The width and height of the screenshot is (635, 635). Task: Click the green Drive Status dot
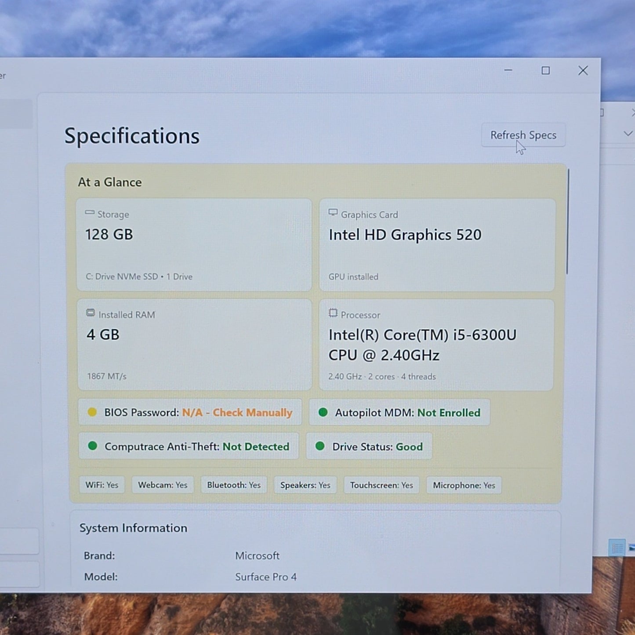320,446
